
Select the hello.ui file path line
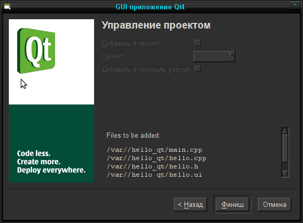click(x=154, y=175)
